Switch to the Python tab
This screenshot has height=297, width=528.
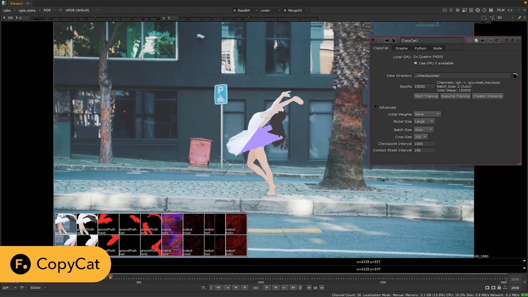pos(420,48)
